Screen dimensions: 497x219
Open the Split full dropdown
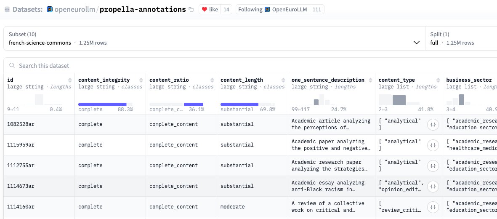click(x=461, y=38)
